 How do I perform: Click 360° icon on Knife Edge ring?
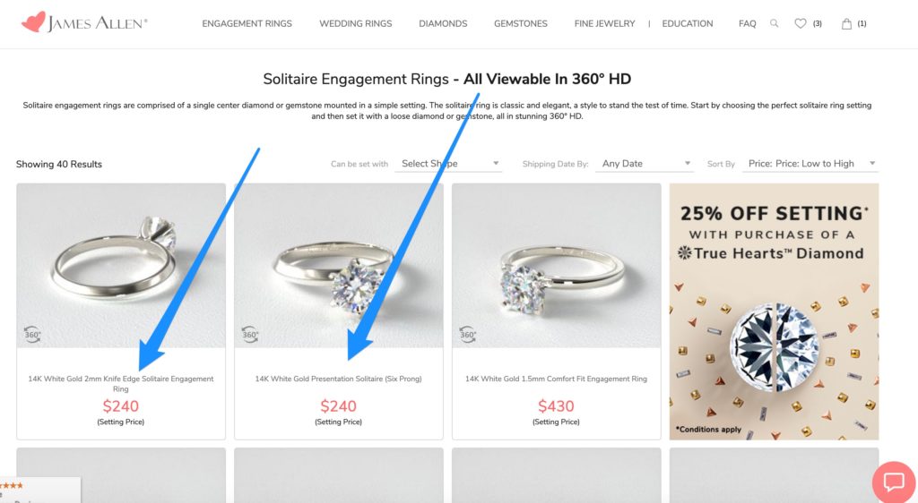33,335
